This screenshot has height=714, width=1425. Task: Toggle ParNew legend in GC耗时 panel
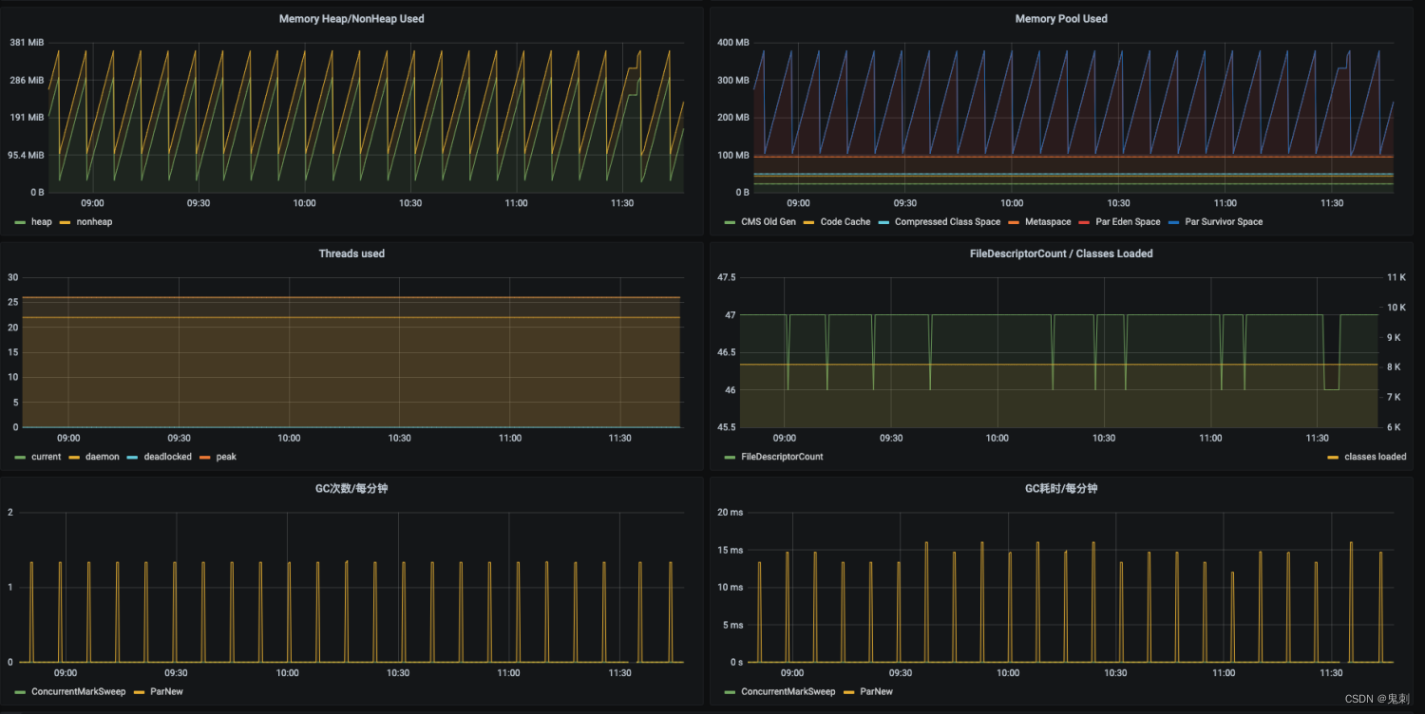click(876, 692)
